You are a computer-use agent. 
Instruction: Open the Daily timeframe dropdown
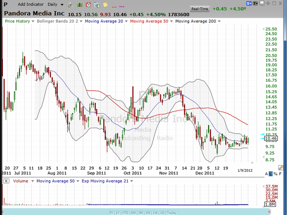click(55, 4)
